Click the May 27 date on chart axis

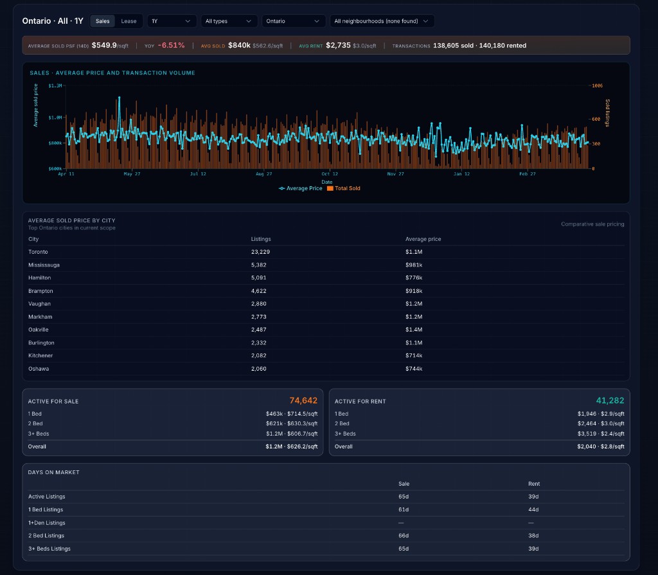point(132,173)
